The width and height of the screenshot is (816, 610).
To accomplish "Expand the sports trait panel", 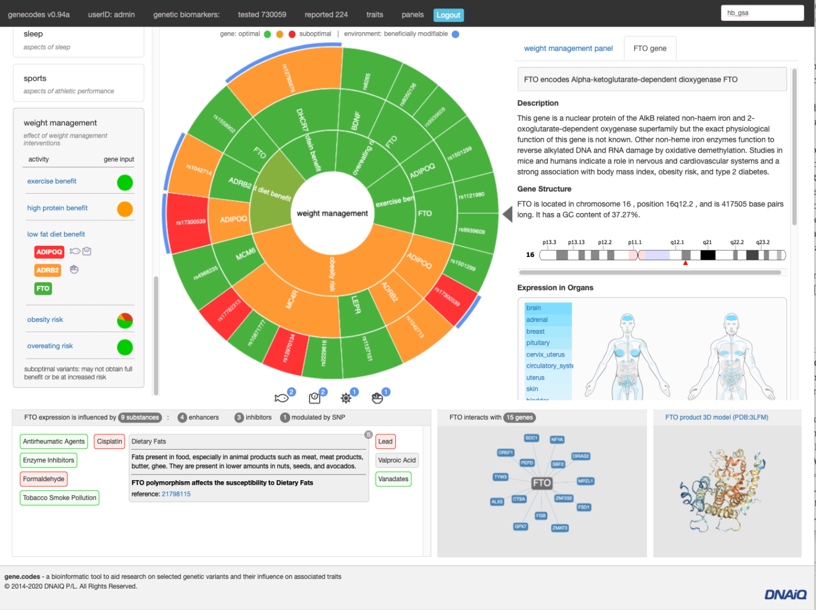I will tap(78, 83).
